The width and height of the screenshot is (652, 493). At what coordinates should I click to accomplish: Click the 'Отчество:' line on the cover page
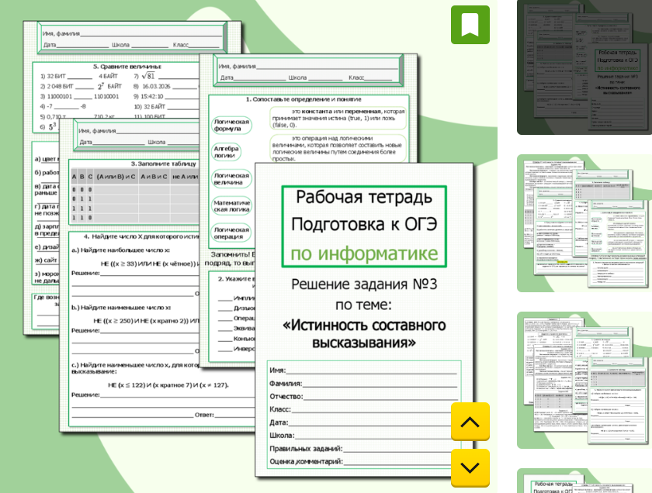[363, 396]
